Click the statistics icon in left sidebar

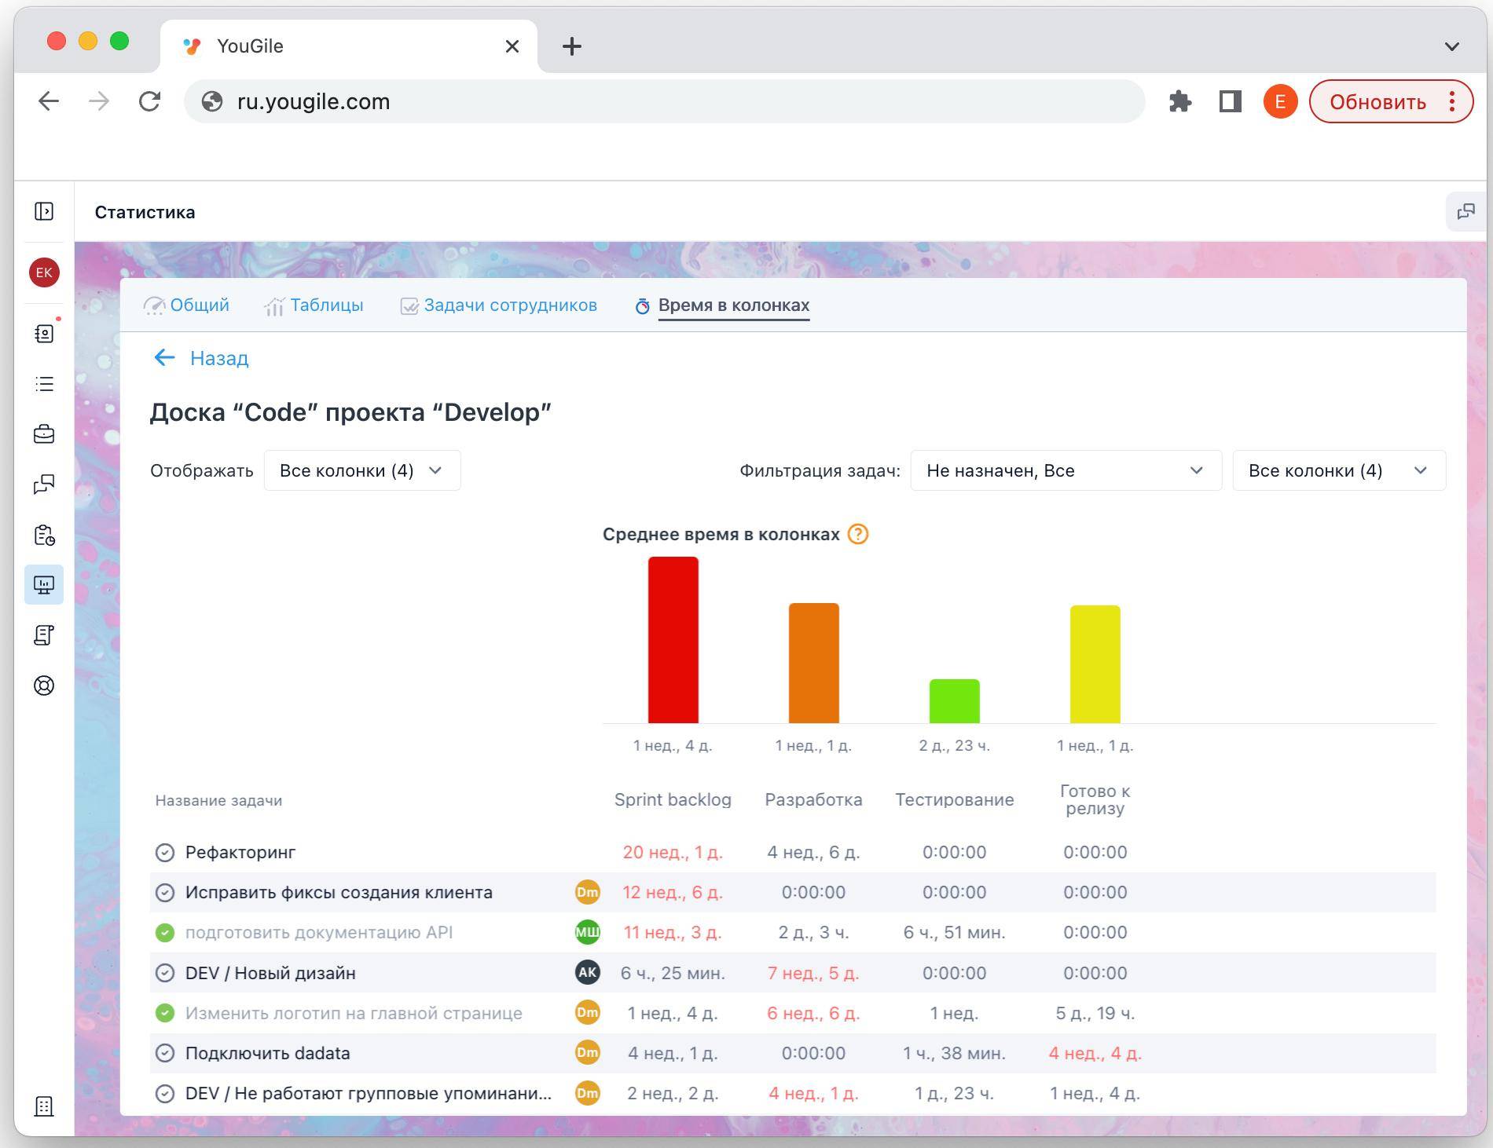tap(44, 585)
